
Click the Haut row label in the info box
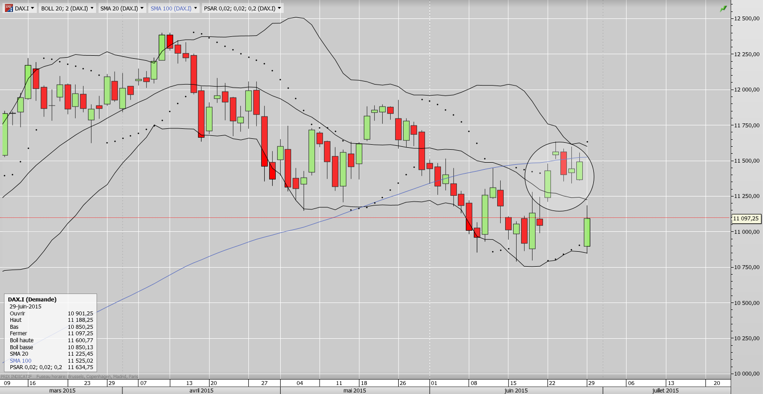click(x=15, y=320)
